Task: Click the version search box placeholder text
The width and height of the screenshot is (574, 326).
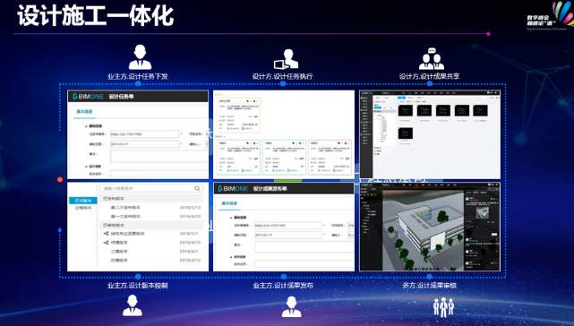Action: point(118,188)
